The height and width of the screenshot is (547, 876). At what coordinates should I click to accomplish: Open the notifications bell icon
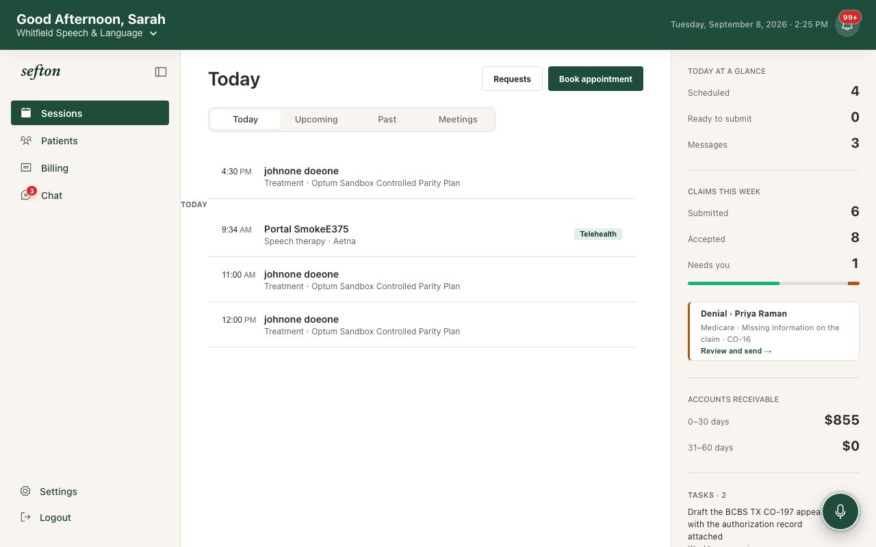click(847, 25)
